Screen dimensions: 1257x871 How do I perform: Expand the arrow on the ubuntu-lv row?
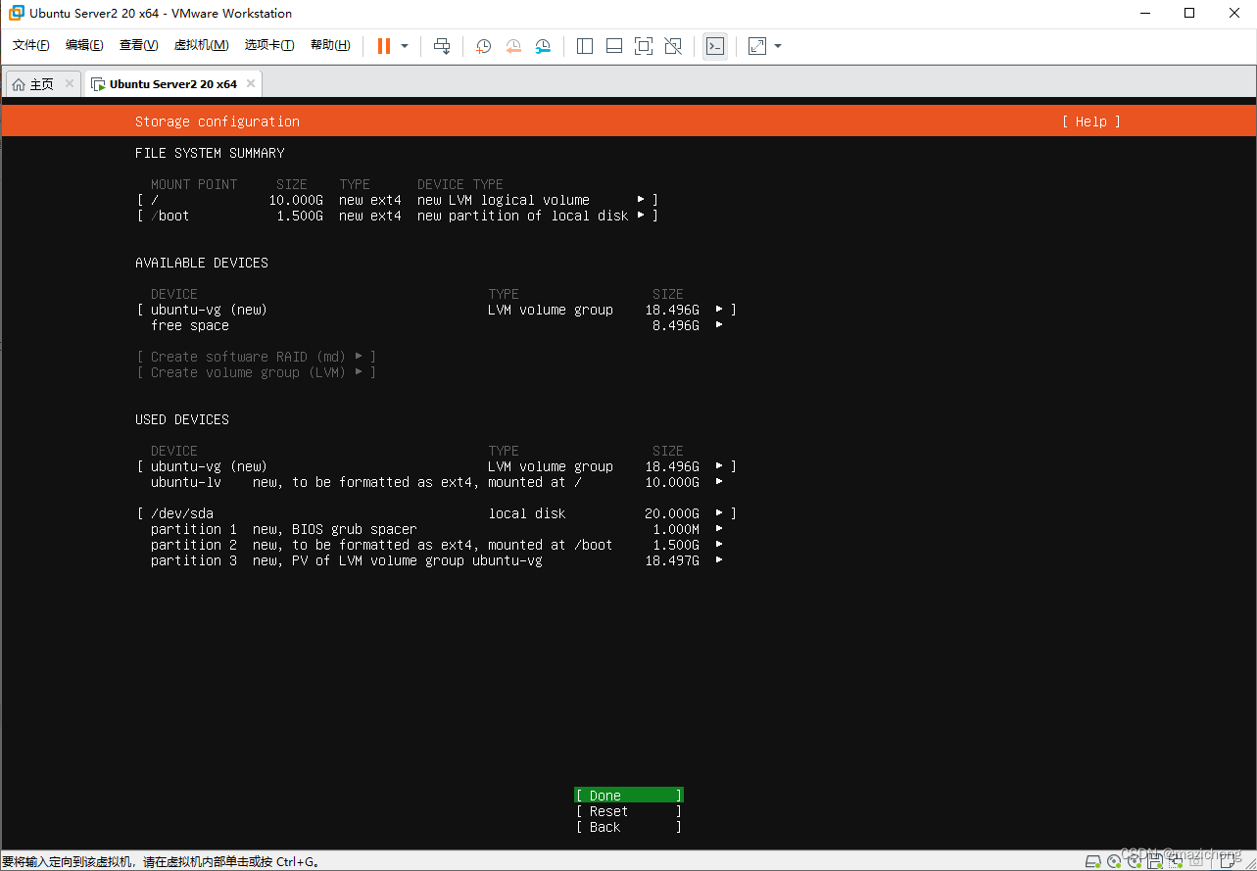[x=719, y=481]
